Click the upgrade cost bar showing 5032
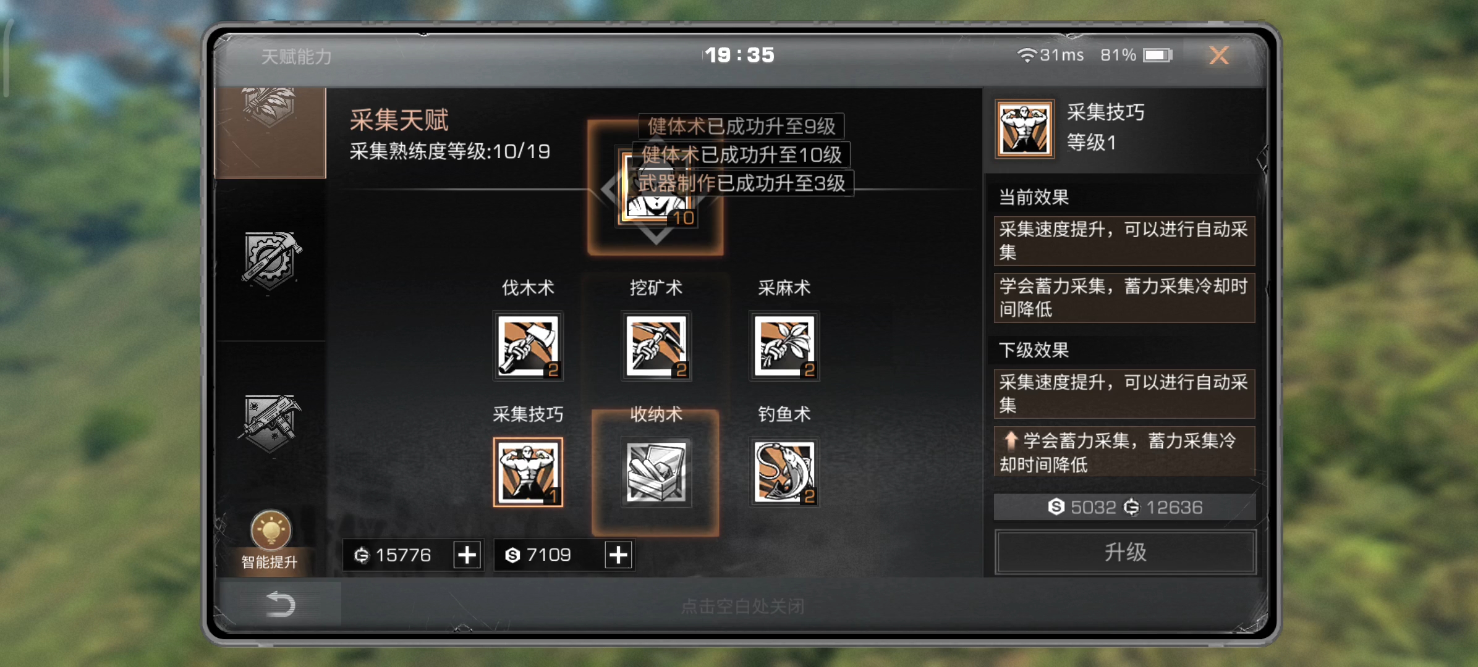This screenshot has width=1478, height=667. [1124, 507]
